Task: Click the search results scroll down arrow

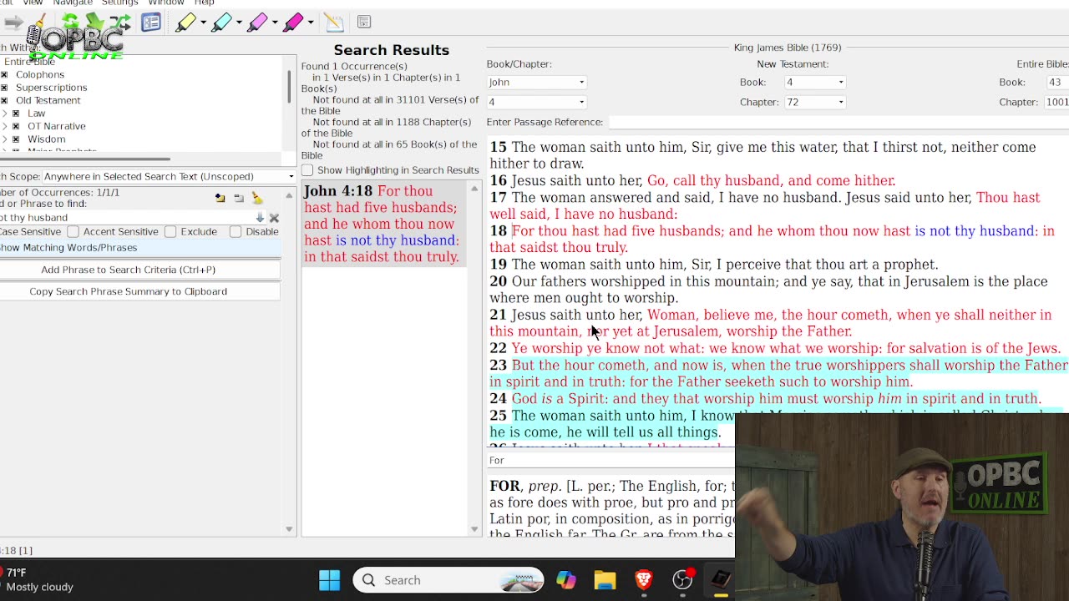Action: pyautogui.click(x=474, y=529)
